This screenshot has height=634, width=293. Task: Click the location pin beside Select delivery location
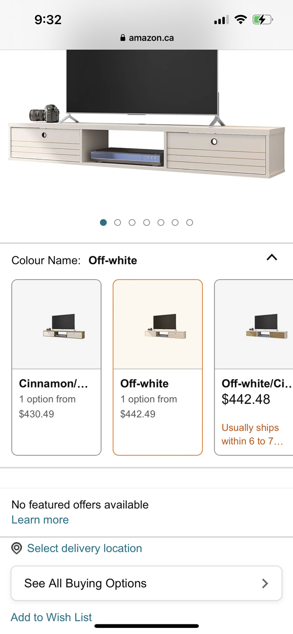[16, 548]
